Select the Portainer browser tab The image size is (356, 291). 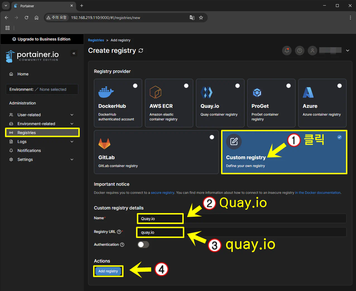pos(43,6)
